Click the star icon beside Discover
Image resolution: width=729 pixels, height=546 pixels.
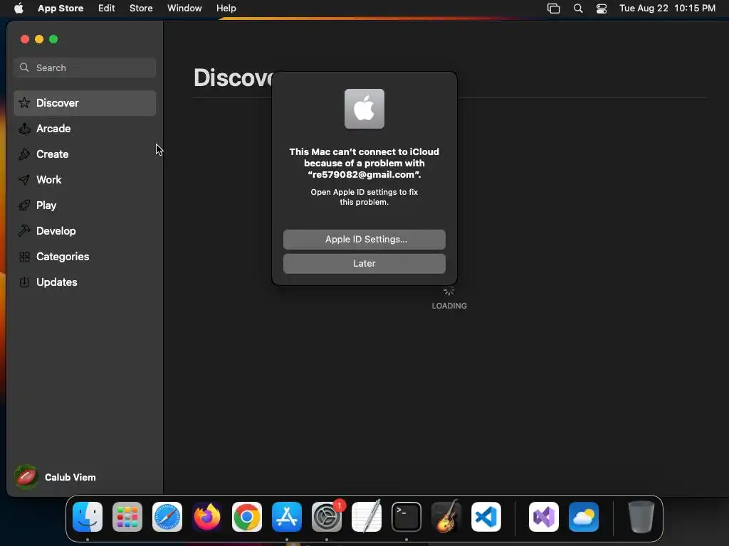point(24,102)
